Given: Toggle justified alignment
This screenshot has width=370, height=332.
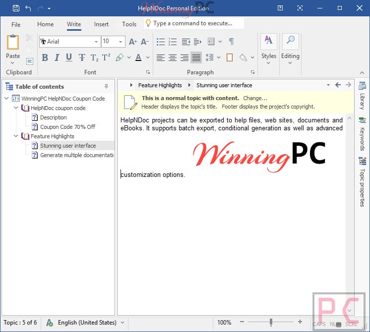Looking at the screenshot, I should 196,57.
